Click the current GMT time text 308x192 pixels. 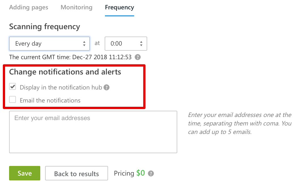coord(70,57)
